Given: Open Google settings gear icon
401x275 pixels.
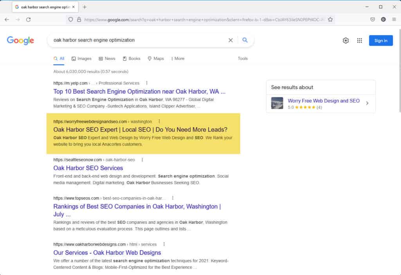Looking at the screenshot, I should 346,40.
